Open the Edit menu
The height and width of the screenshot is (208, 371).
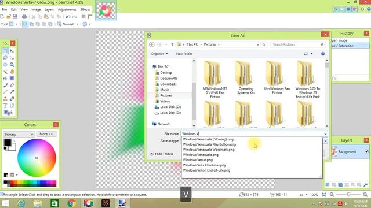point(14,9)
